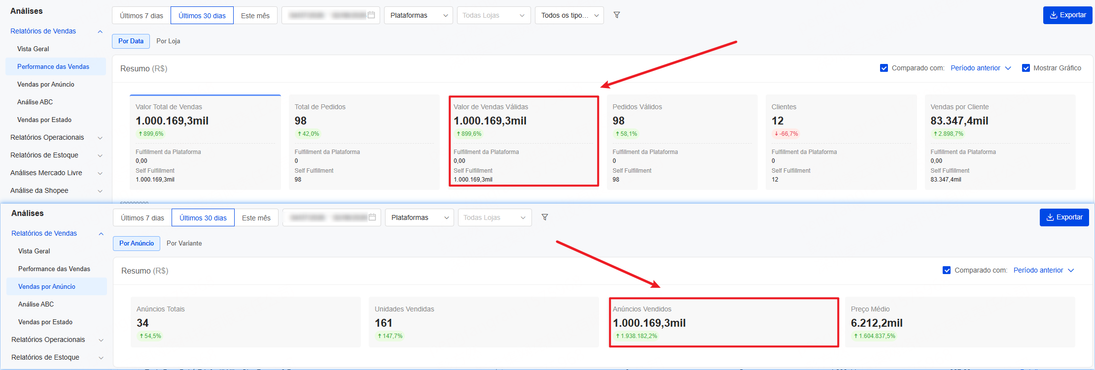Uncheck Comparado com beside Mostrar Gráfico

tap(884, 68)
